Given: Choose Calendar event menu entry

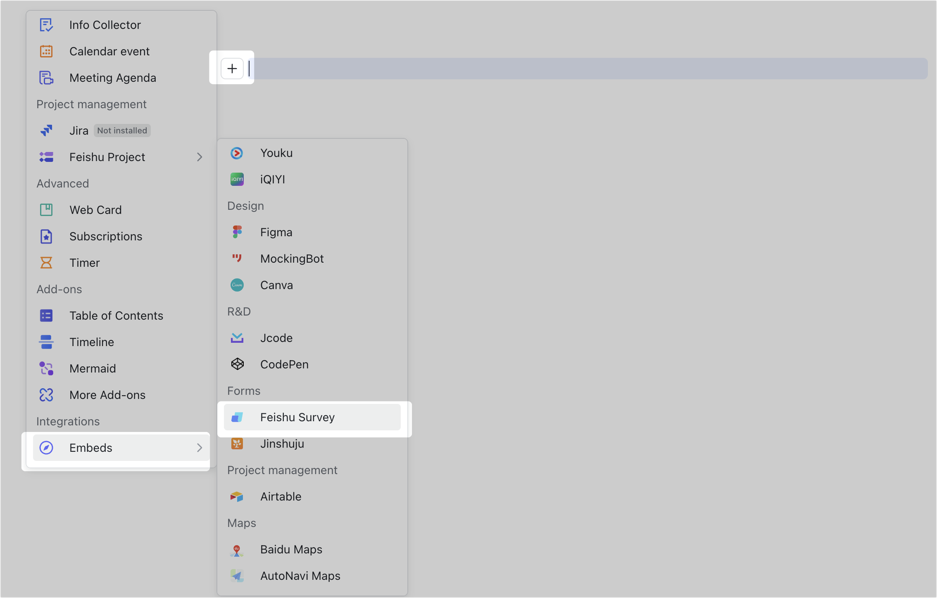Looking at the screenshot, I should tap(121, 51).
